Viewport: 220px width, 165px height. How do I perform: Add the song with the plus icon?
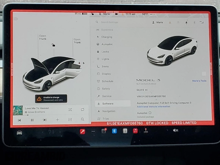pos(58,120)
